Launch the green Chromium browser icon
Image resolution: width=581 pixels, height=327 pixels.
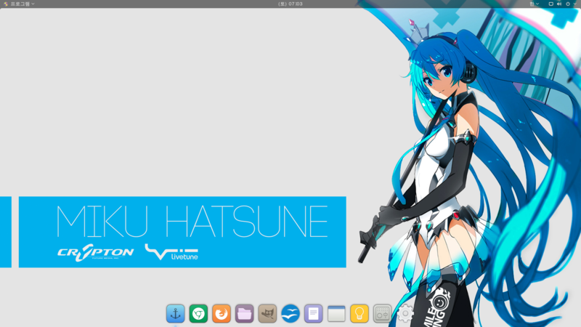point(198,314)
